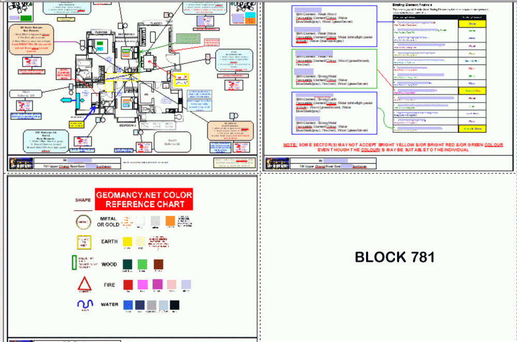Screen dimensions: 517x342
Task: Select the green Wood rectangle shape icon
Action: coord(74,263)
